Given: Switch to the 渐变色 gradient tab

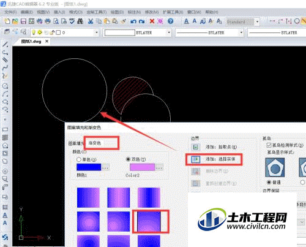Looking at the screenshot, I should [x=94, y=143].
